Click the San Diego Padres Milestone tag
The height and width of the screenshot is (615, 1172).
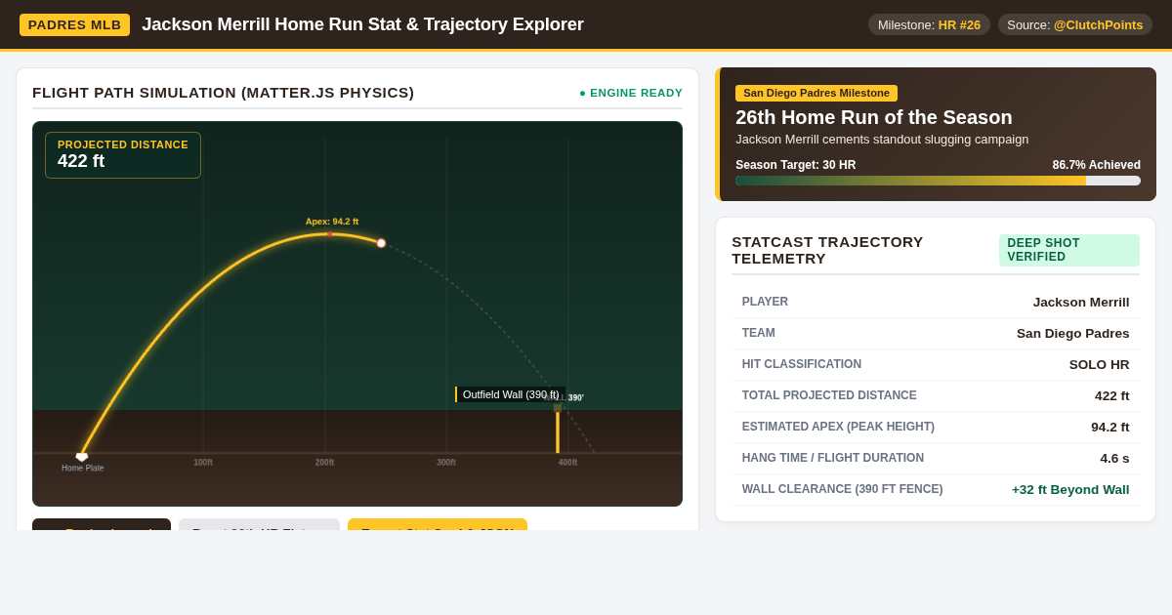click(816, 93)
